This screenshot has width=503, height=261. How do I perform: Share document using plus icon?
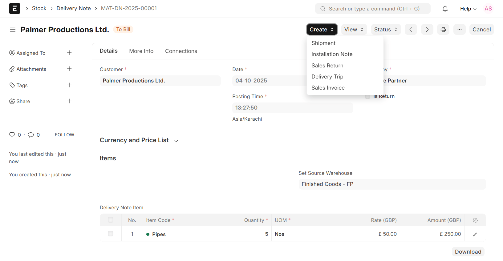(69, 101)
